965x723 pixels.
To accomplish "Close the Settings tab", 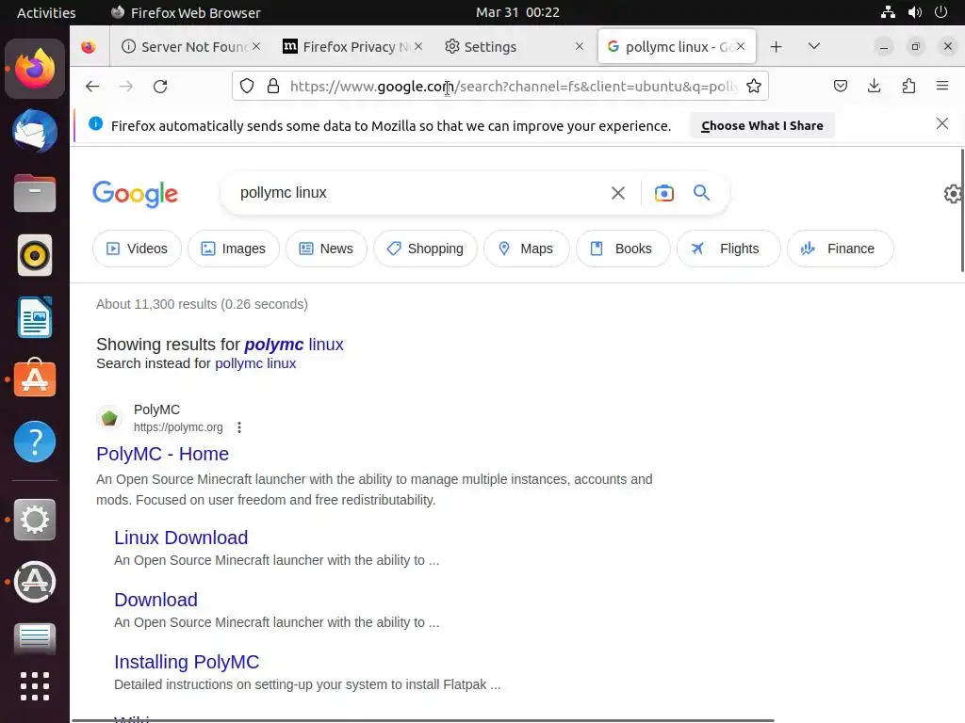I will click(x=580, y=46).
